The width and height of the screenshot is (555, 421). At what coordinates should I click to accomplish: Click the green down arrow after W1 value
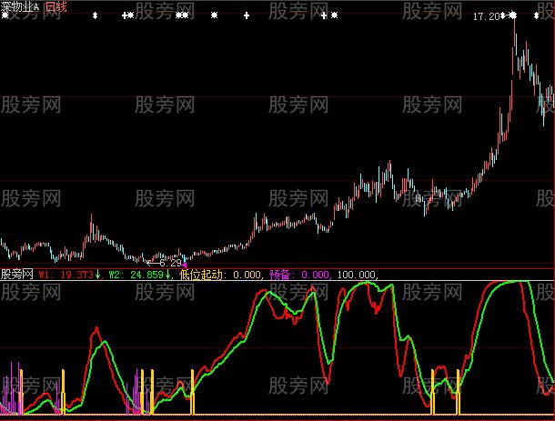pos(97,273)
